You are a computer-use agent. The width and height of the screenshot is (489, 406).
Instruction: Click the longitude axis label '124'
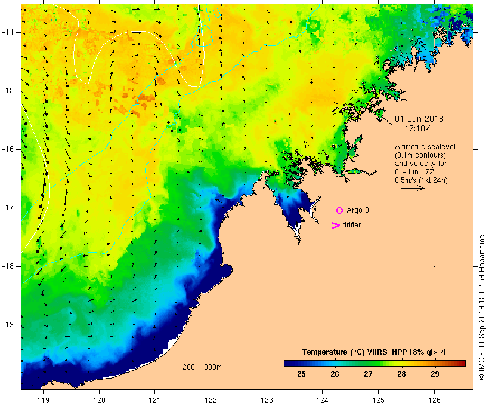click(x=322, y=400)
